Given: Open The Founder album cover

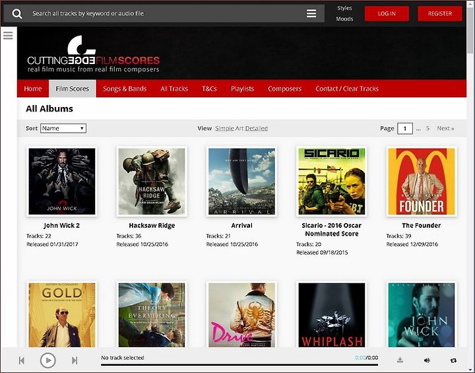Looking at the screenshot, I should coord(422,182).
